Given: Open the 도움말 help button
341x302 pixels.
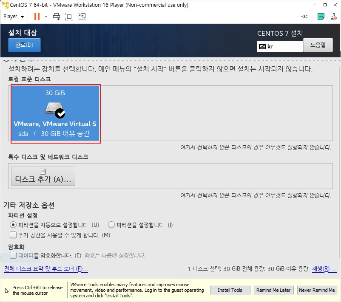Looking at the screenshot, I should [x=318, y=45].
